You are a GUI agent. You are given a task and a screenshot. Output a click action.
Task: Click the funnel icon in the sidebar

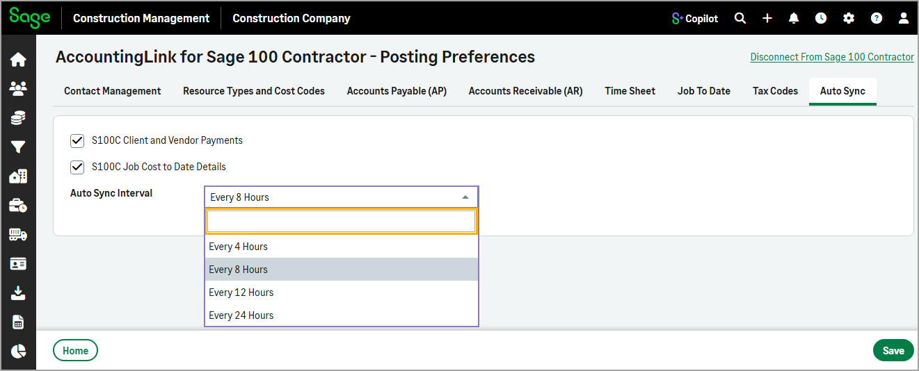point(18,147)
